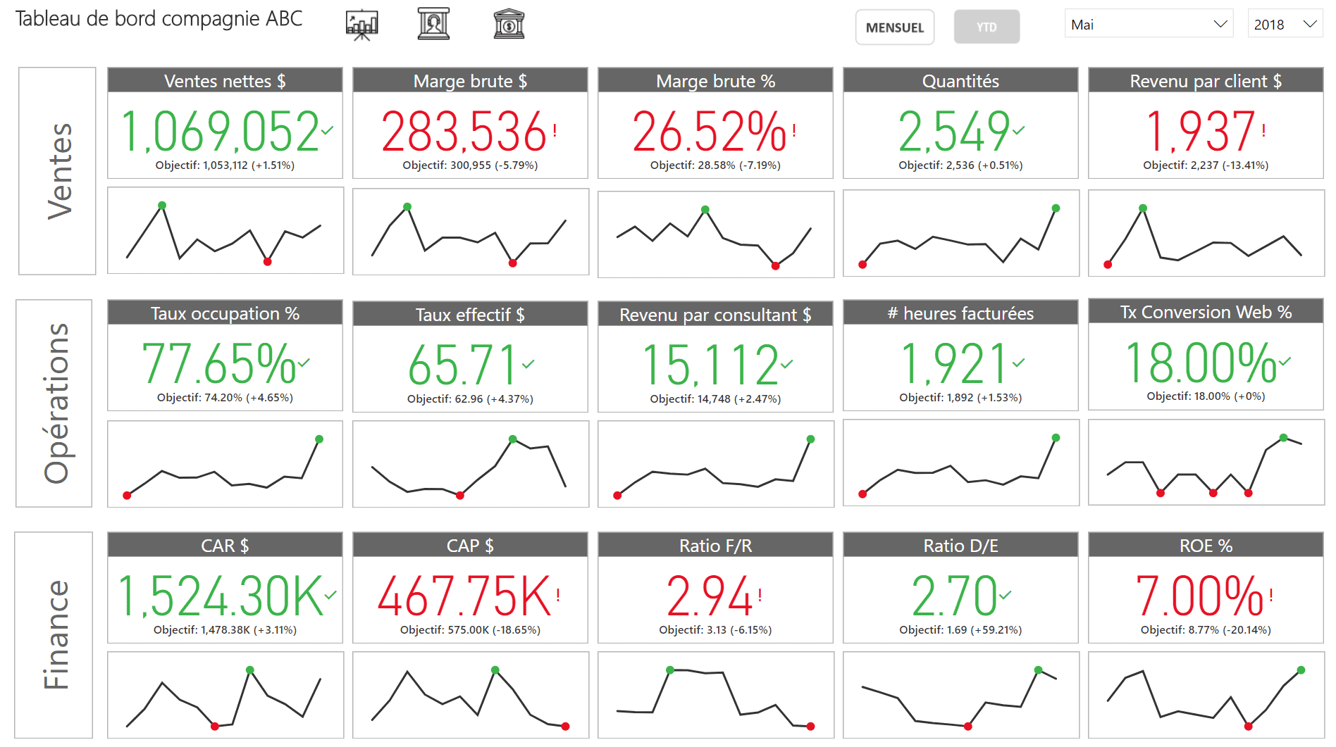This screenshot has height=747, width=1336.
Task: Select the CAP $ sparkline chart
Action: pos(471,695)
